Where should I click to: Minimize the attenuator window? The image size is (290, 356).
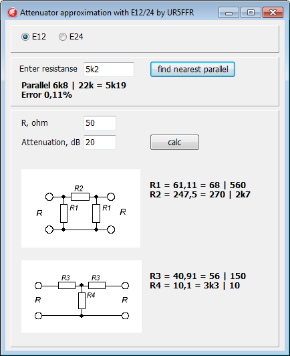[x=229, y=13]
